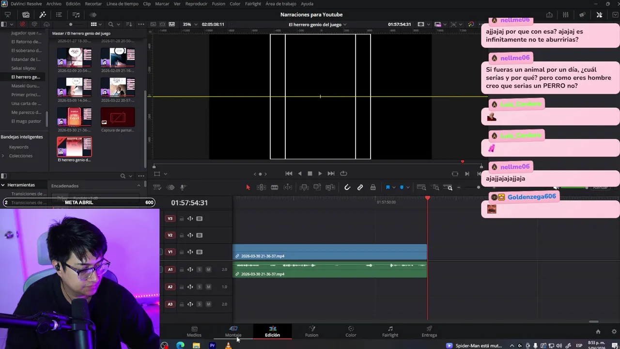Select the 2026-03-30 video clip on V1
This screenshot has height=349, width=620.
click(x=330, y=252)
